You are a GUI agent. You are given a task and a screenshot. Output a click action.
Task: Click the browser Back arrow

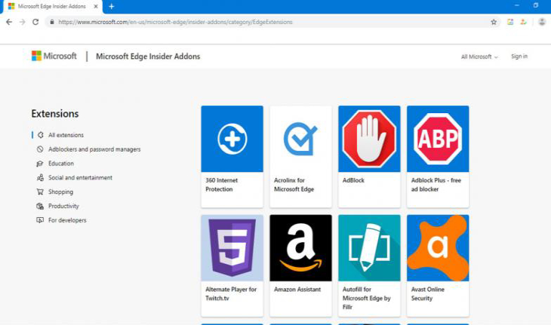9,22
